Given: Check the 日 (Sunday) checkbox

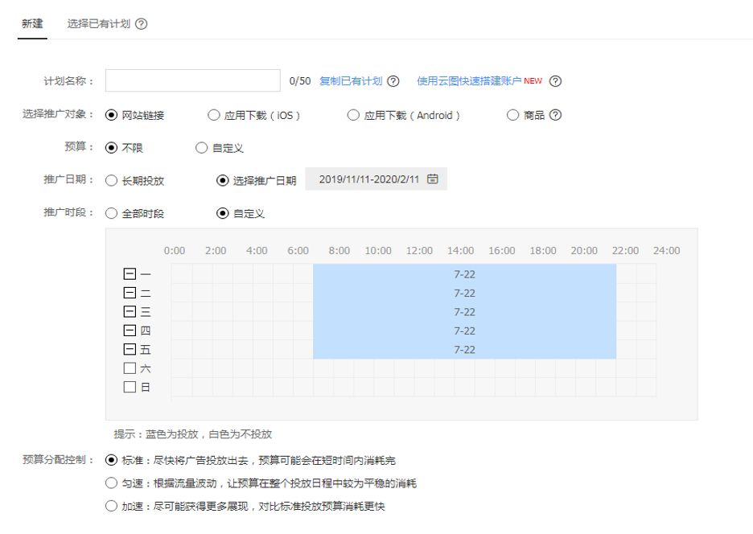Looking at the screenshot, I should (x=130, y=387).
